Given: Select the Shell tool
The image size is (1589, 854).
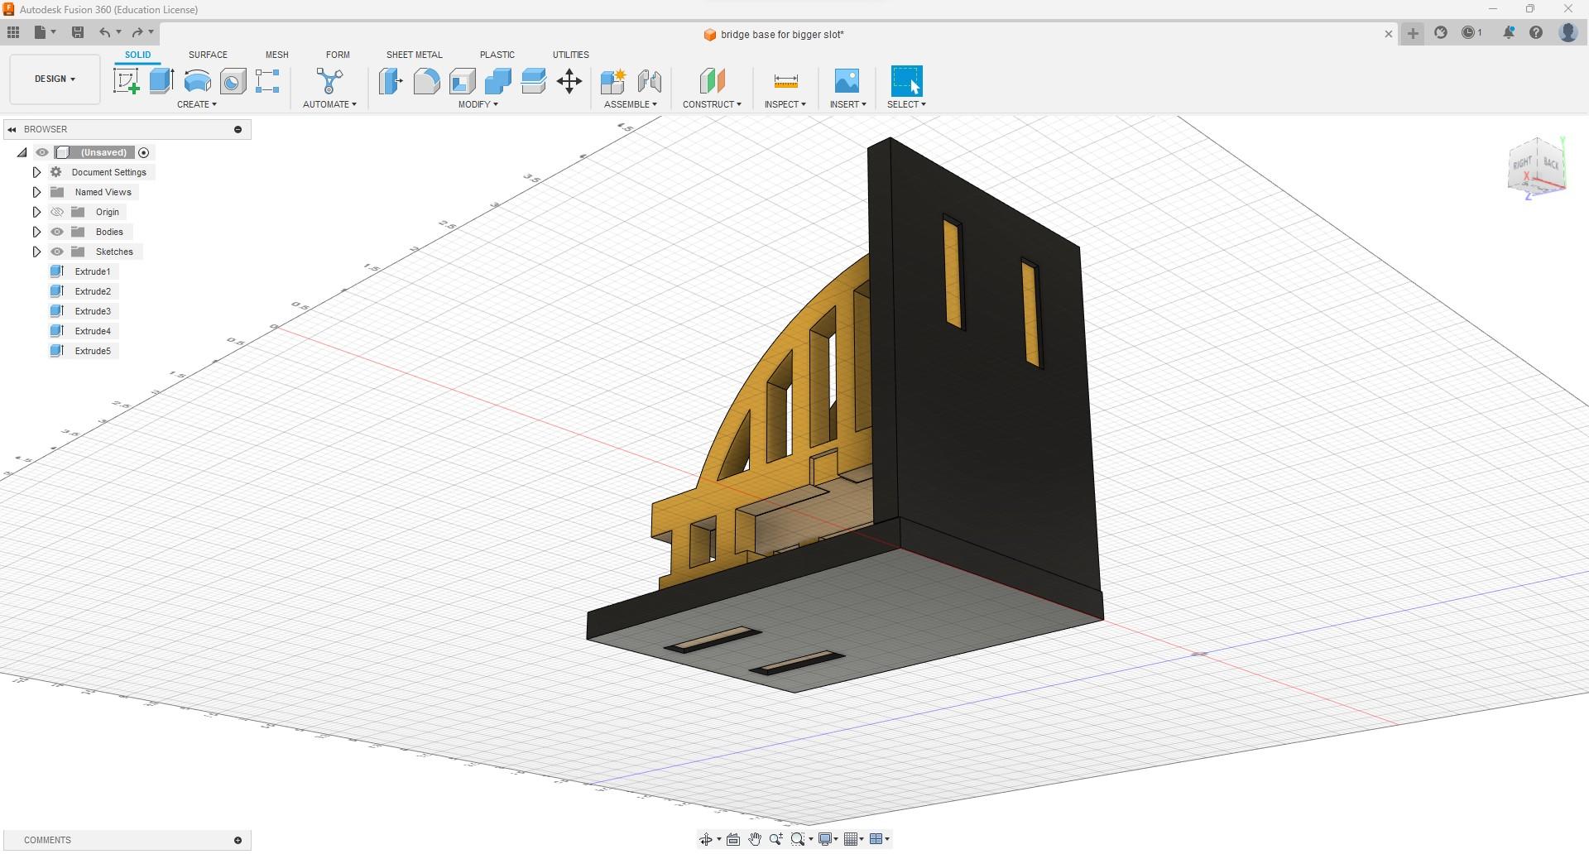Looking at the screenshot, I should [463, 81].
